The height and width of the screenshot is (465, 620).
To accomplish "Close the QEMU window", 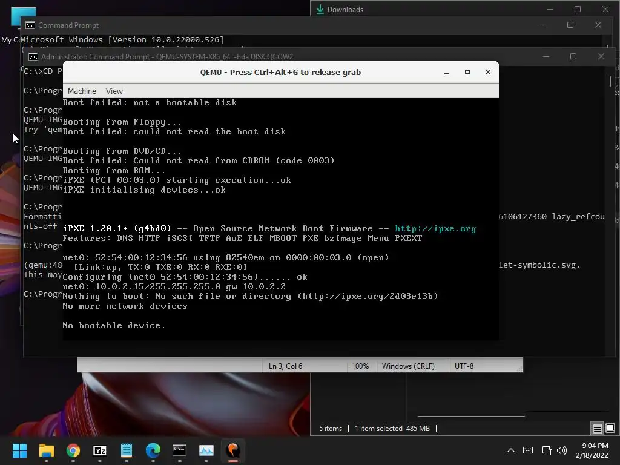I will point(488,72).
